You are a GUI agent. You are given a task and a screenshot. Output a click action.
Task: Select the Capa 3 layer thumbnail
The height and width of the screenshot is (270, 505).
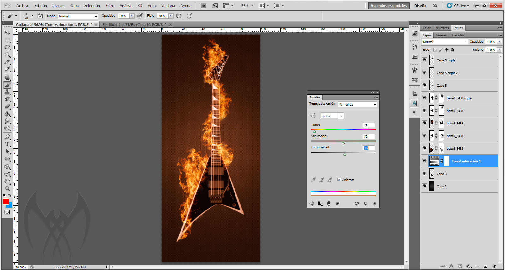pos(432,174)
